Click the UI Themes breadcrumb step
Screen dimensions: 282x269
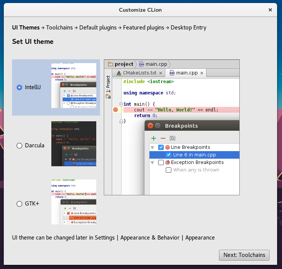[26, 28]
